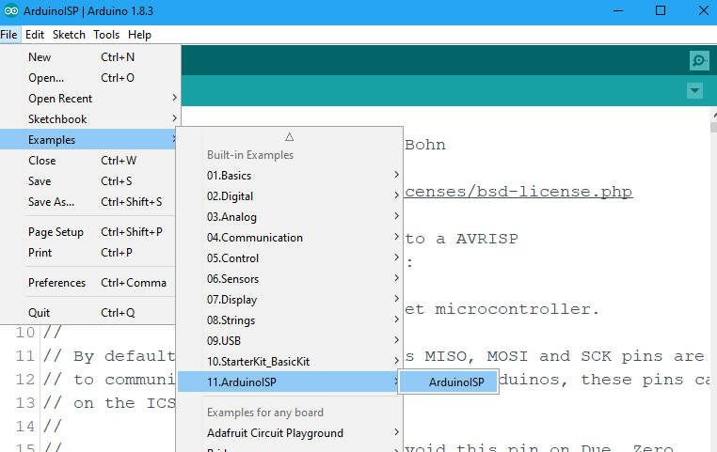
Task: Open the Tools menu
Action: (106, 35)
